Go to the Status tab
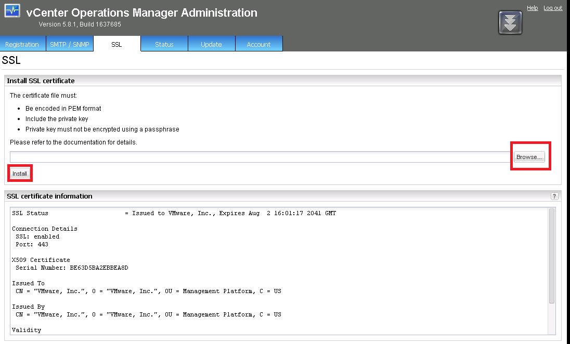 click(x=164, y=44)
